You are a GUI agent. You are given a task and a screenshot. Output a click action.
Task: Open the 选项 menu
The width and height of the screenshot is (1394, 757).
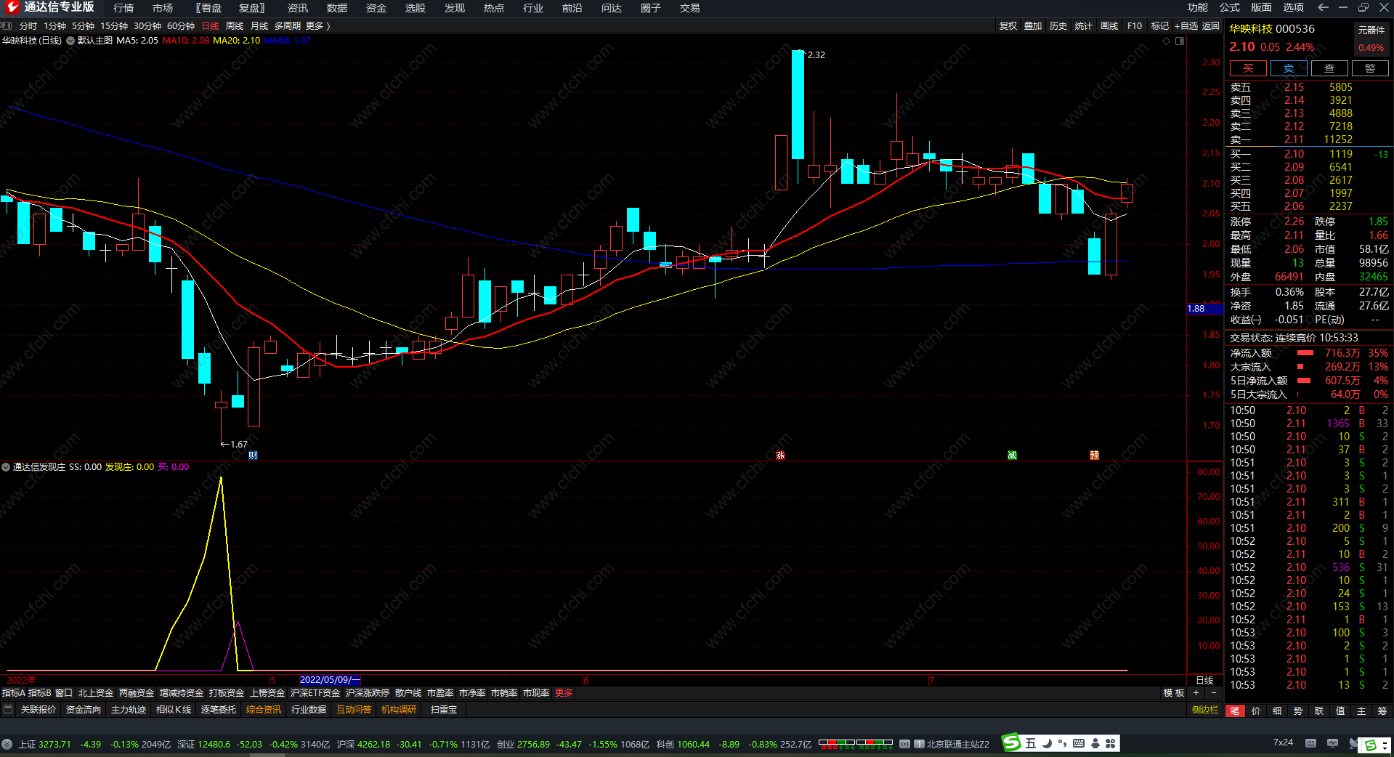[x=1293, y=7]
